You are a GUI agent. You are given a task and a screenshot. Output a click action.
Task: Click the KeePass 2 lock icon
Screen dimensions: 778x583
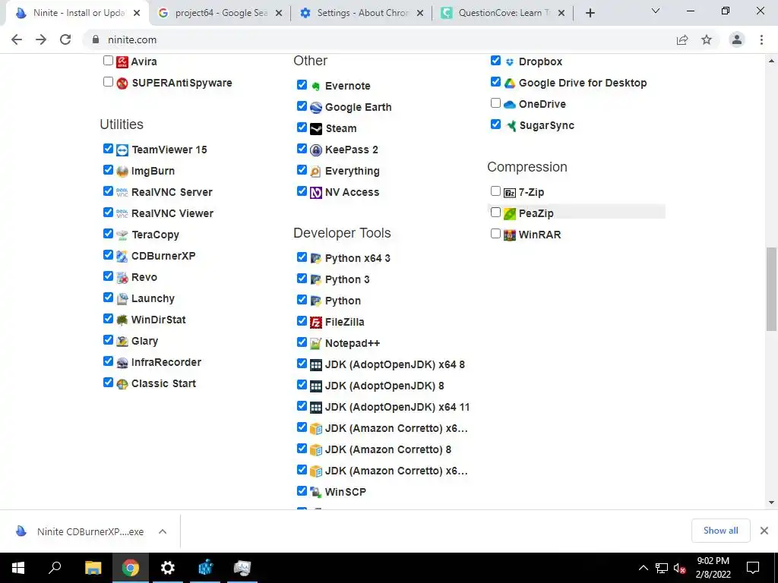316,150
